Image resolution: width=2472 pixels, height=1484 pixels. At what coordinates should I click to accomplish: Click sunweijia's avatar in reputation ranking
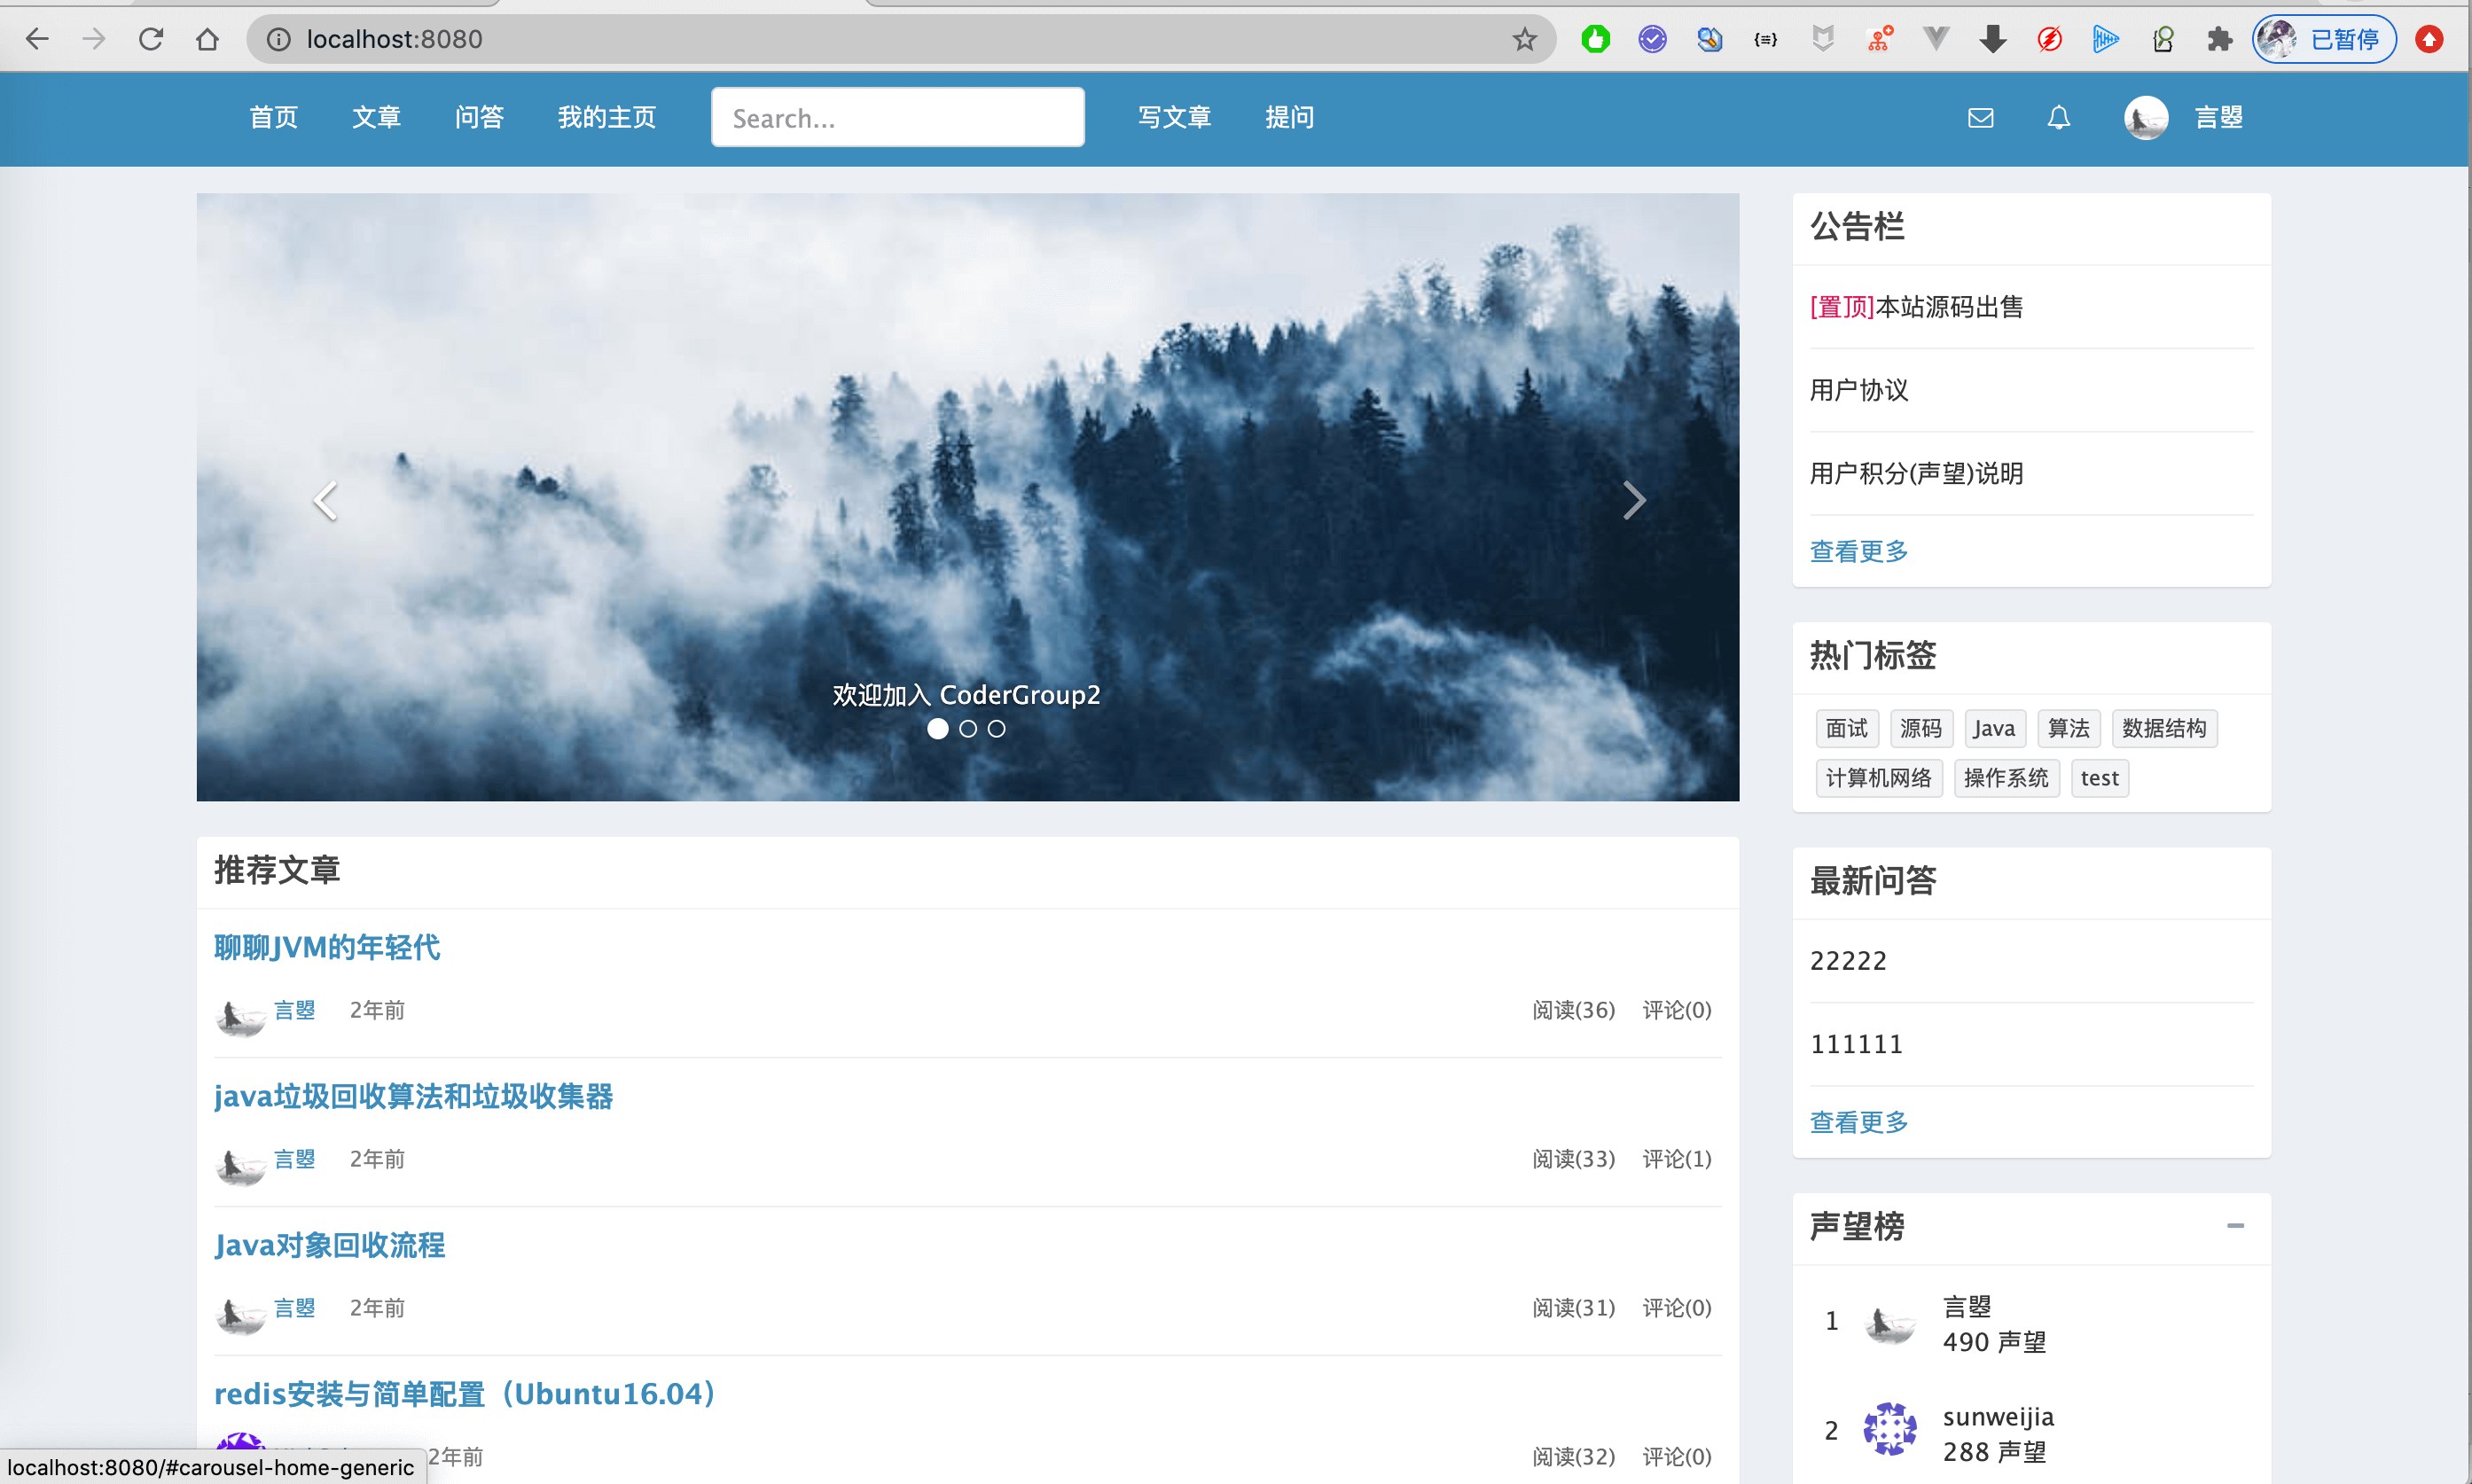[x=1889, y=1430]
